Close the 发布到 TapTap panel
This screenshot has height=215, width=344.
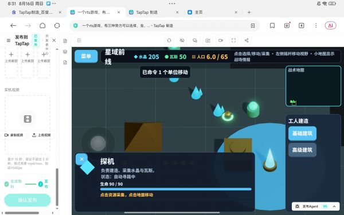click(x=54, y=40)
